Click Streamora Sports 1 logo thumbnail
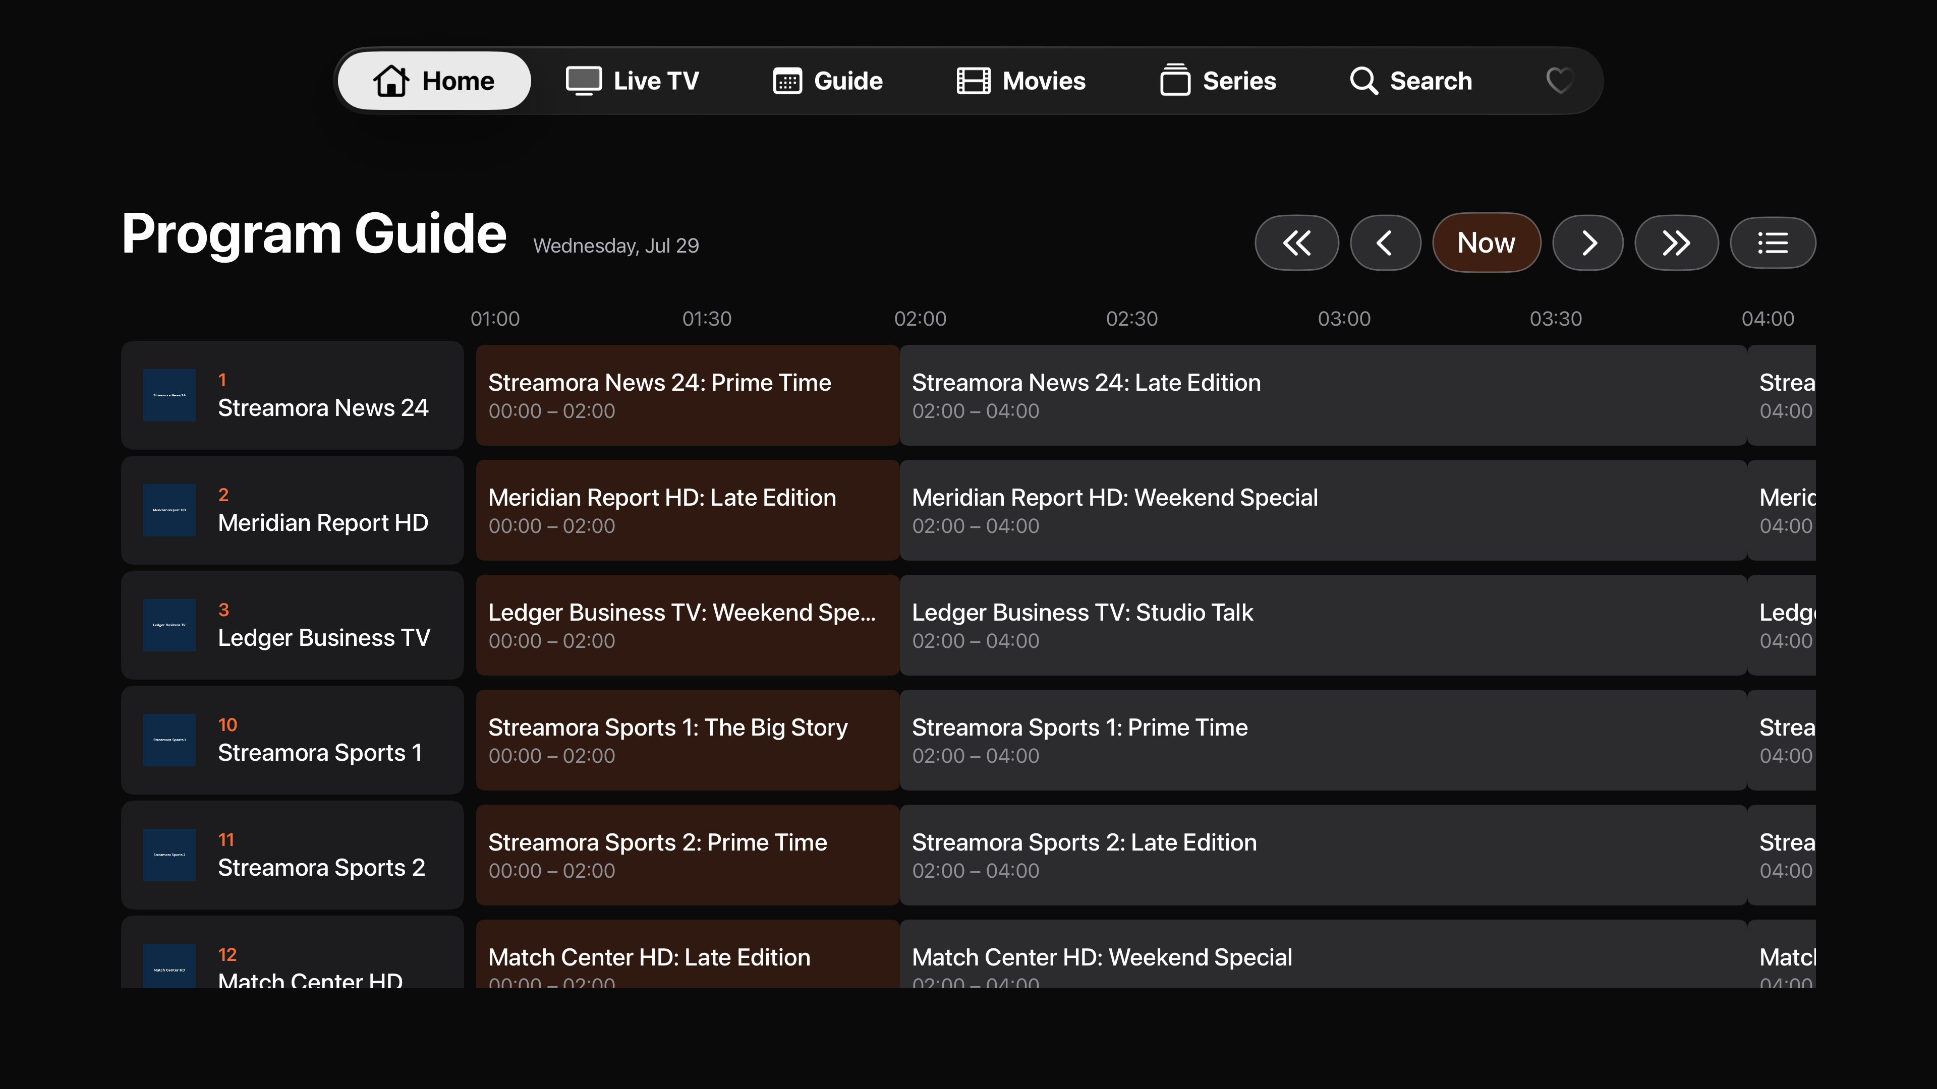This screenshot has height=1089, width=1937. 169,740
